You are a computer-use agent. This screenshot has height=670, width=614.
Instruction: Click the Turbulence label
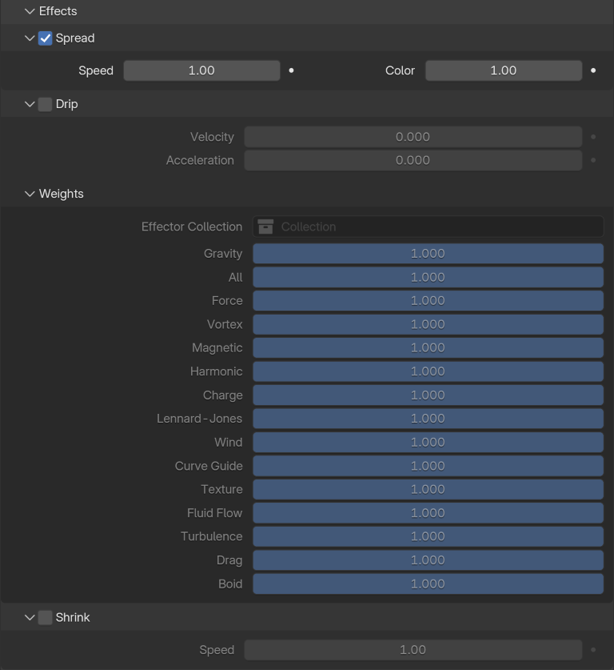click(x=212, y=536)
